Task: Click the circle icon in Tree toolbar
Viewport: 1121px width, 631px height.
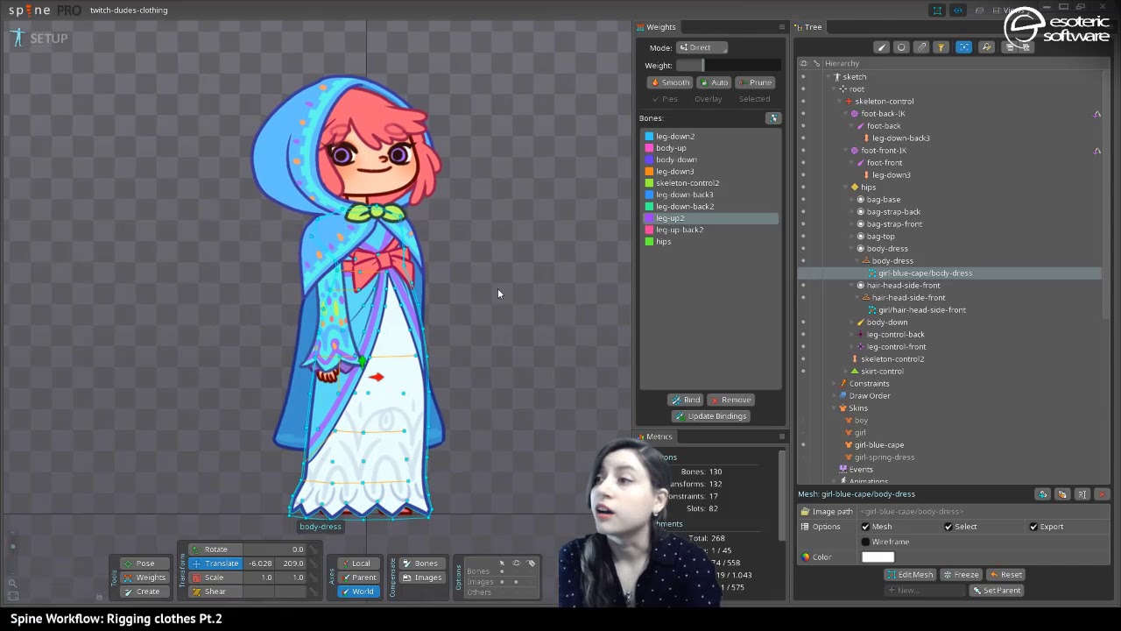Action: (901, 47)
